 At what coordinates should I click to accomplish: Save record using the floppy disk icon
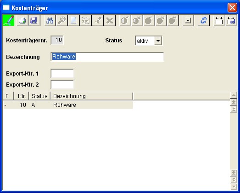coord(34,20)
